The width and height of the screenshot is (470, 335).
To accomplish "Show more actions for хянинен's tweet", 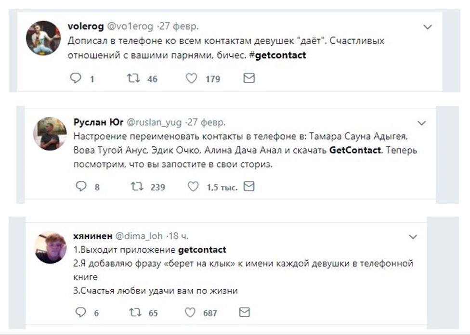I will pos(413,237).
